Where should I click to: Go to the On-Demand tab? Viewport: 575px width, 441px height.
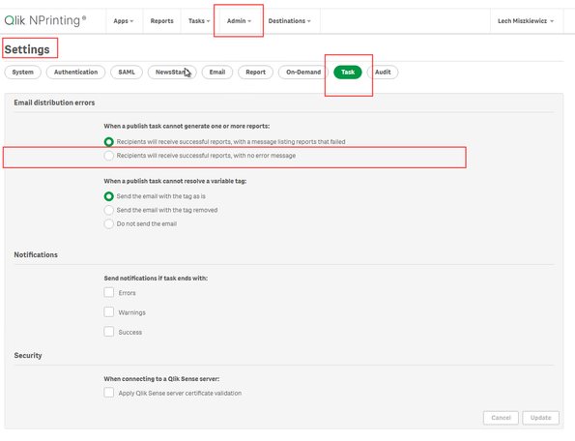click(303, 72)
